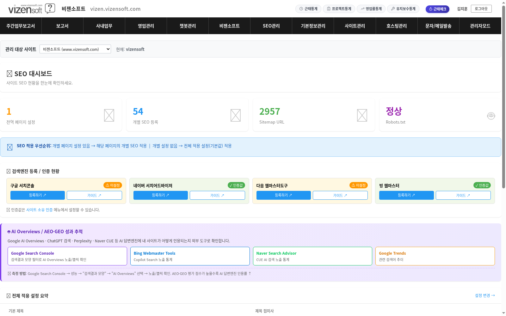Click the user name 김지훈
The image size is (506, 316).
462,9
